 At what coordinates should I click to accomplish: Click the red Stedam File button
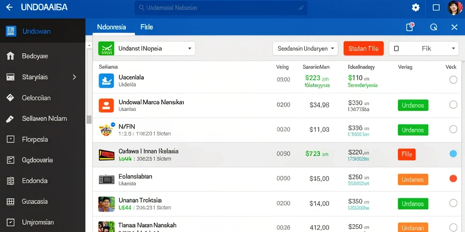[x=364, y=48]
